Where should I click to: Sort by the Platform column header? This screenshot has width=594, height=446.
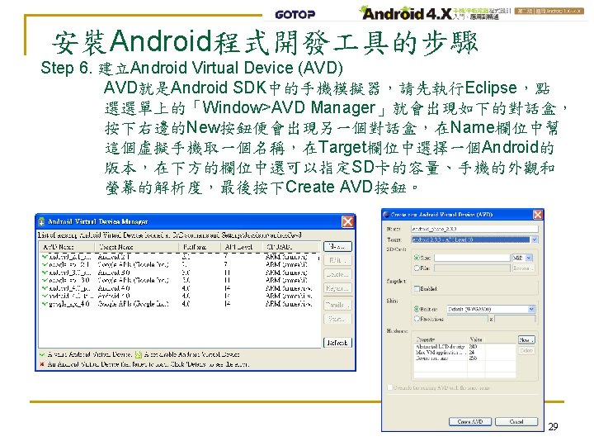coord(200,247)
